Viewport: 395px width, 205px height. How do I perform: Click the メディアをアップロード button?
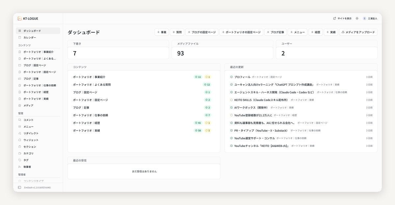tap(358, 32)
